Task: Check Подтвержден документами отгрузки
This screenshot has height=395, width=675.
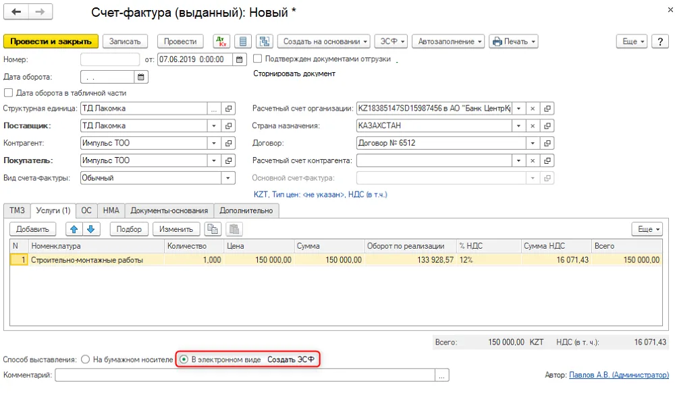Action: pos(257,59)
